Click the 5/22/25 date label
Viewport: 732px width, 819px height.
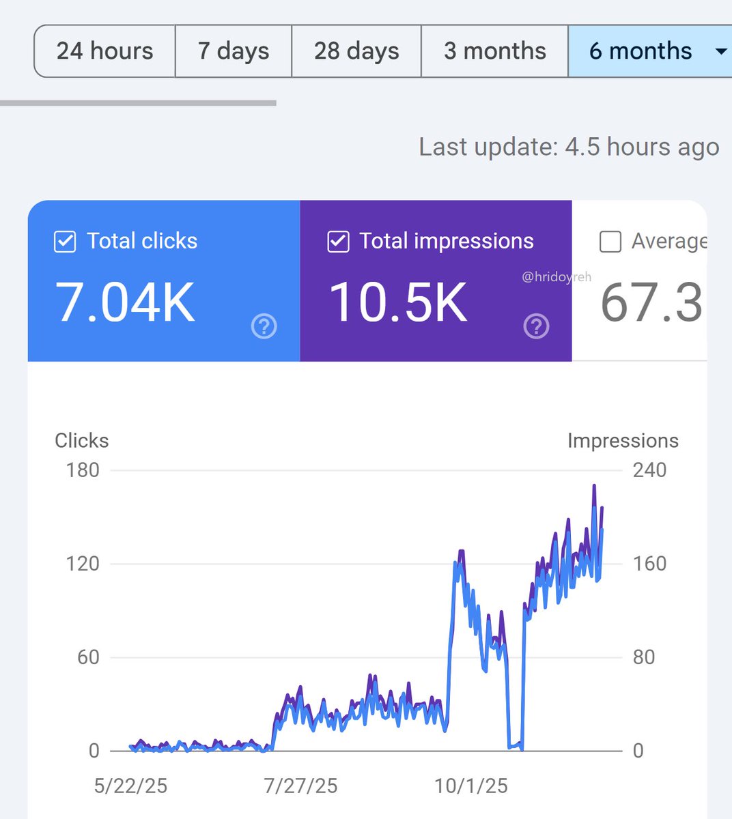[130, 786]
